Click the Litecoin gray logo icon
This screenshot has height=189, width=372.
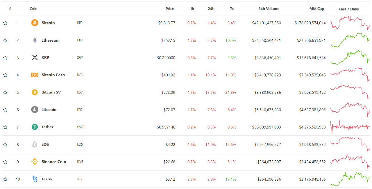point(35,110)
